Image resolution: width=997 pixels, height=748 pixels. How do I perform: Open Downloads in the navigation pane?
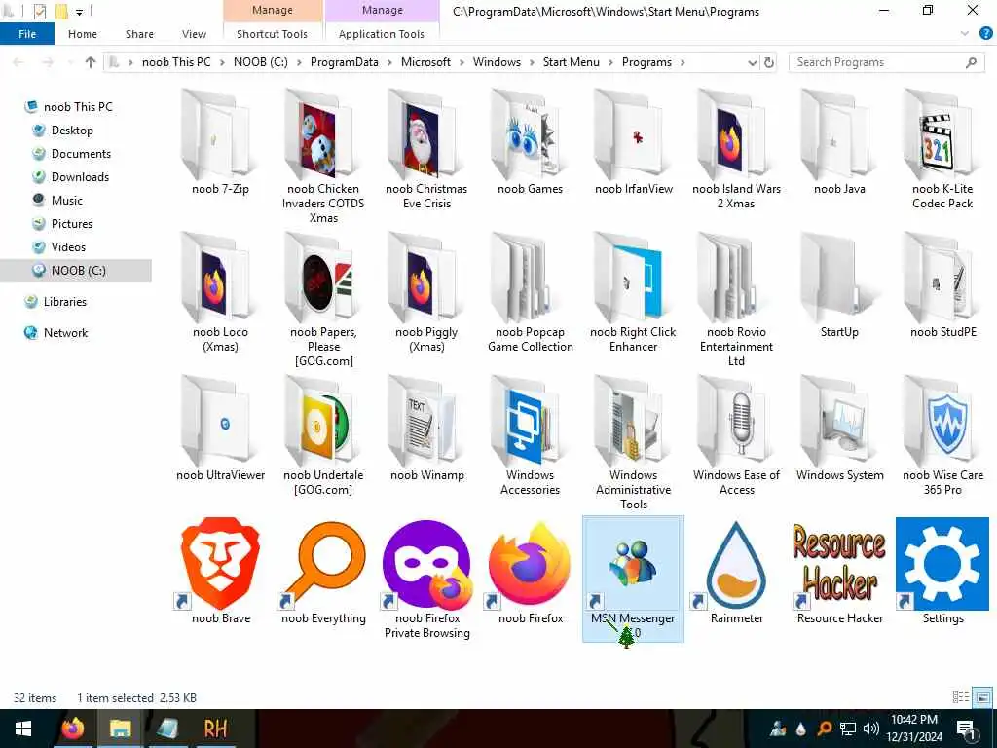[x=80, y=177]
